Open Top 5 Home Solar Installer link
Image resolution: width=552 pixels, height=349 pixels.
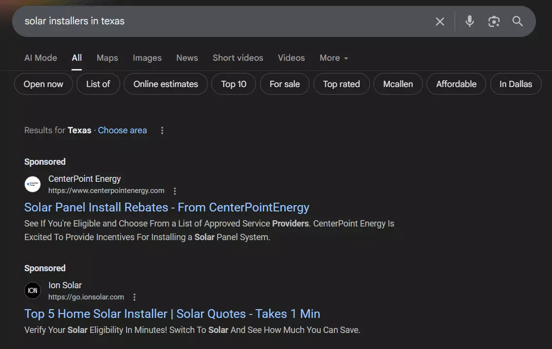pyautogui.click(x=172, y=314)
